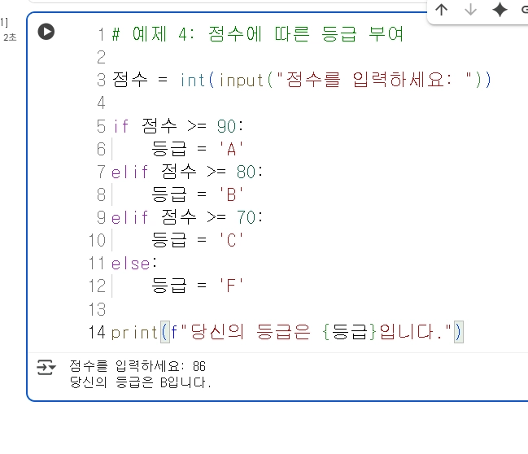The image size is (528, 454).
Task: Move cell up with the up arrow
Action: click(442, 10)
